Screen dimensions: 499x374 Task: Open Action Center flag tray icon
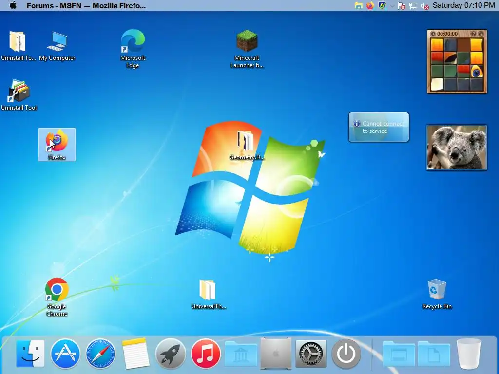[x=402, y=6]
